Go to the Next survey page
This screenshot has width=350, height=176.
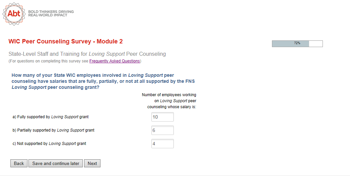92,163
